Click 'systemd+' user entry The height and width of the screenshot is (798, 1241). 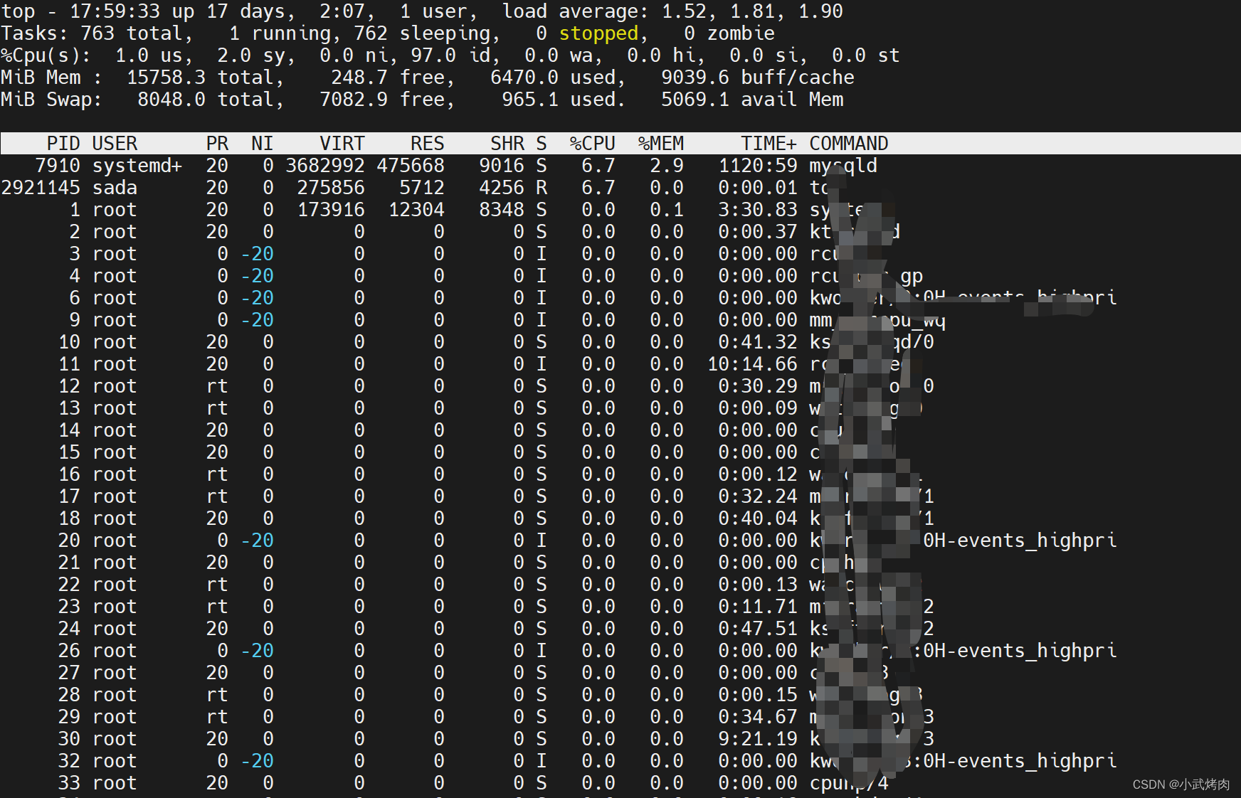(137, 166)
